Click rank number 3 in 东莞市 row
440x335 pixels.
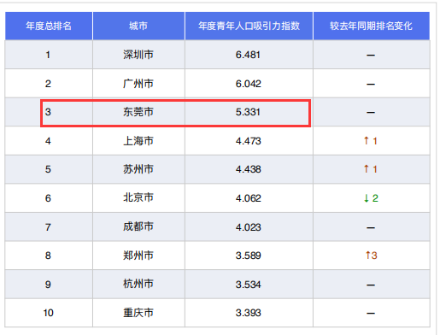[x=48, y=112]
